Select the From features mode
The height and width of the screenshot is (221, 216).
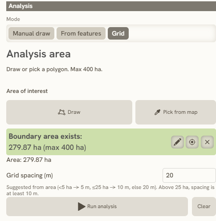81,33
